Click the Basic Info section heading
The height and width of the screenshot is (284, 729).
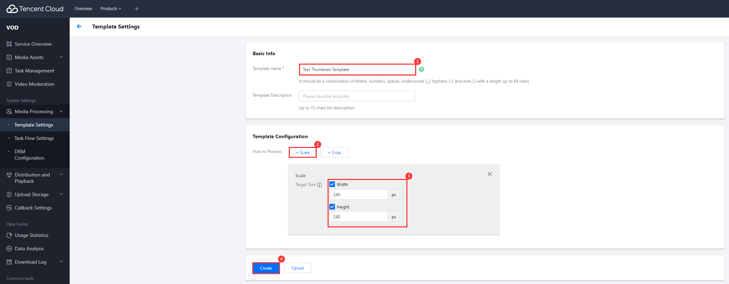[264, 53]
